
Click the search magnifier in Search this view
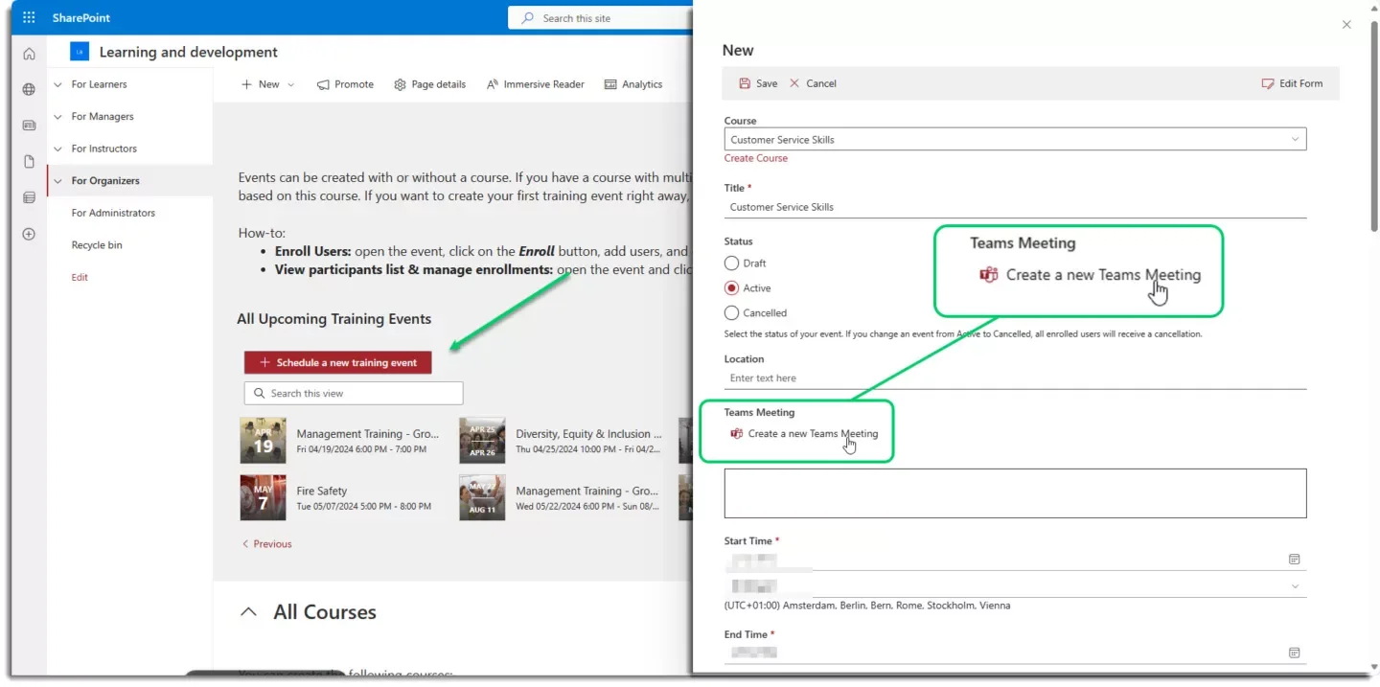(x=259, y=393)
